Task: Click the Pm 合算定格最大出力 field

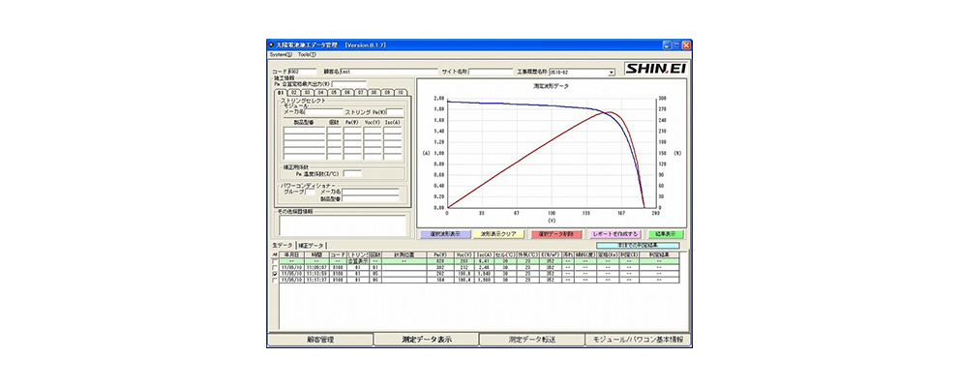Action: [x=349, y=84]
